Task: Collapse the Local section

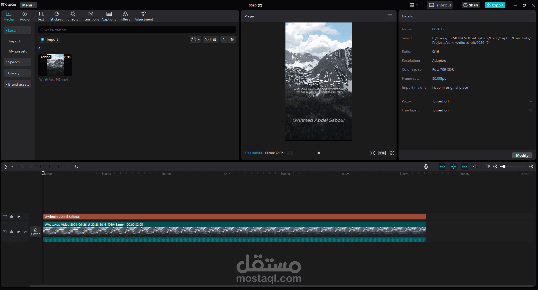Action: click(18, 30)
